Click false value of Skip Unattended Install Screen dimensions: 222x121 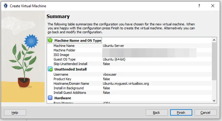pyautogui.click(x=106, y=64)
